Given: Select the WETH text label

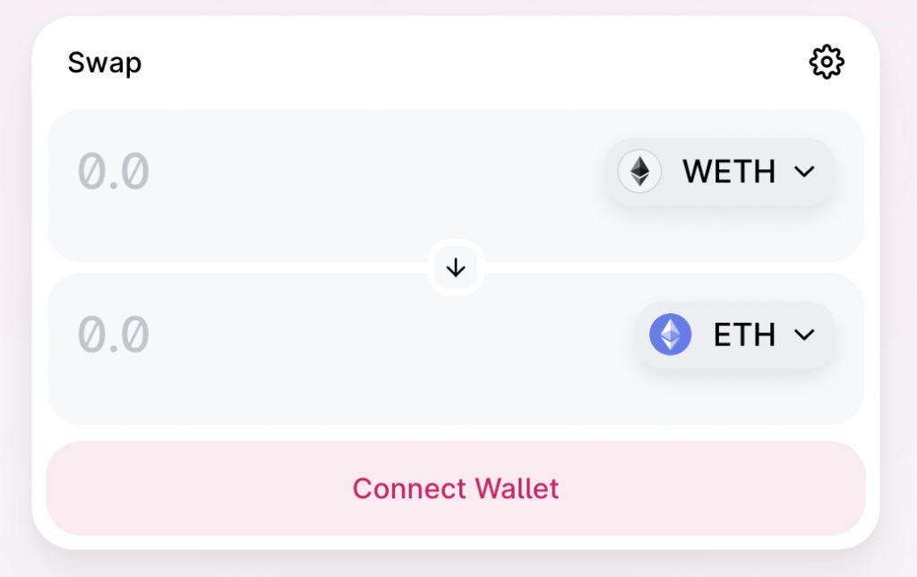Looking at the screenshot, I should point(729,172).
